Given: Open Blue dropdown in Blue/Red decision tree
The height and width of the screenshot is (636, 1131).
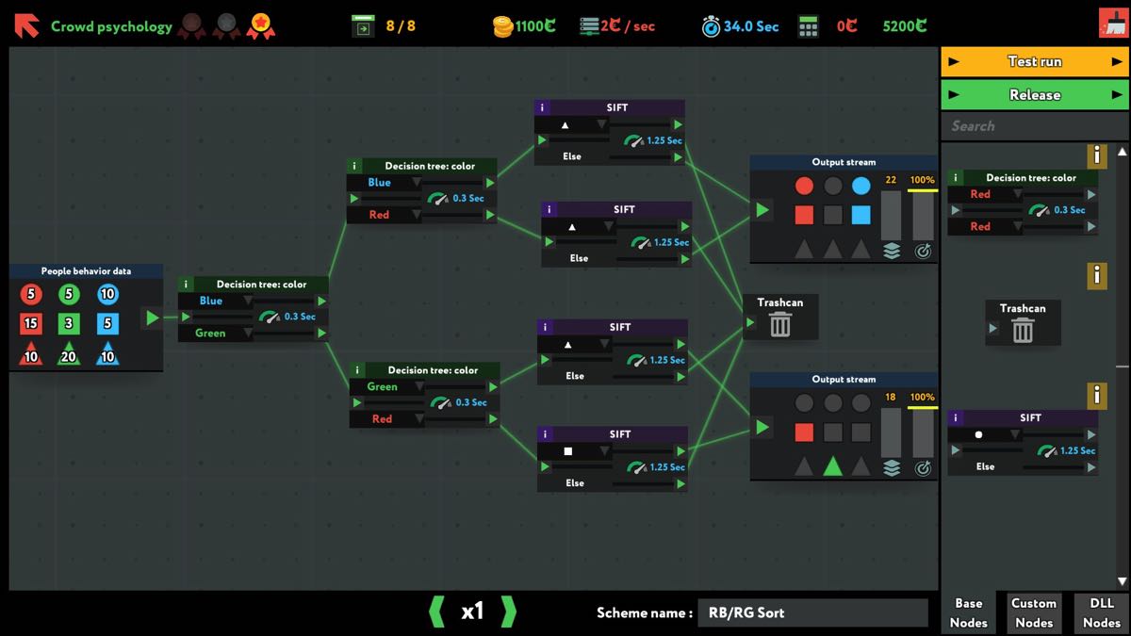Looking at the screenshot, I should [385, 183].
